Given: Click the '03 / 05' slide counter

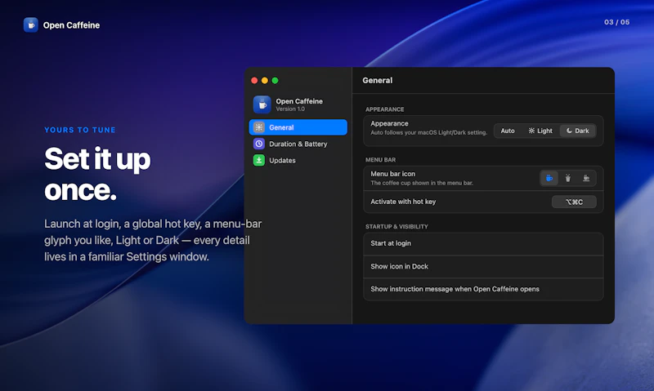Looking at the screenshot, I should coord(617,22).
